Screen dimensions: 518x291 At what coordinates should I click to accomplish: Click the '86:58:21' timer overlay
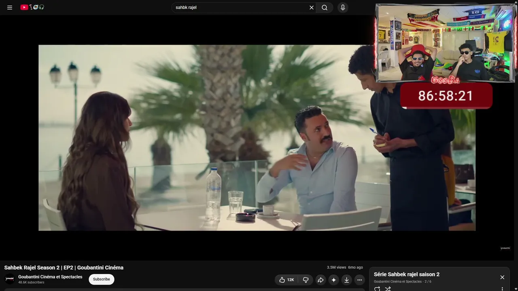coord(446,96)
